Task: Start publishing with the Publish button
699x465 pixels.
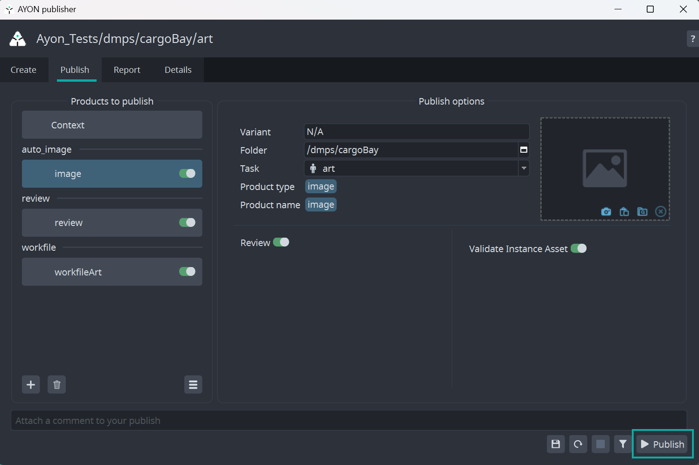Action: pyautogui.click(x=663, y=444)
